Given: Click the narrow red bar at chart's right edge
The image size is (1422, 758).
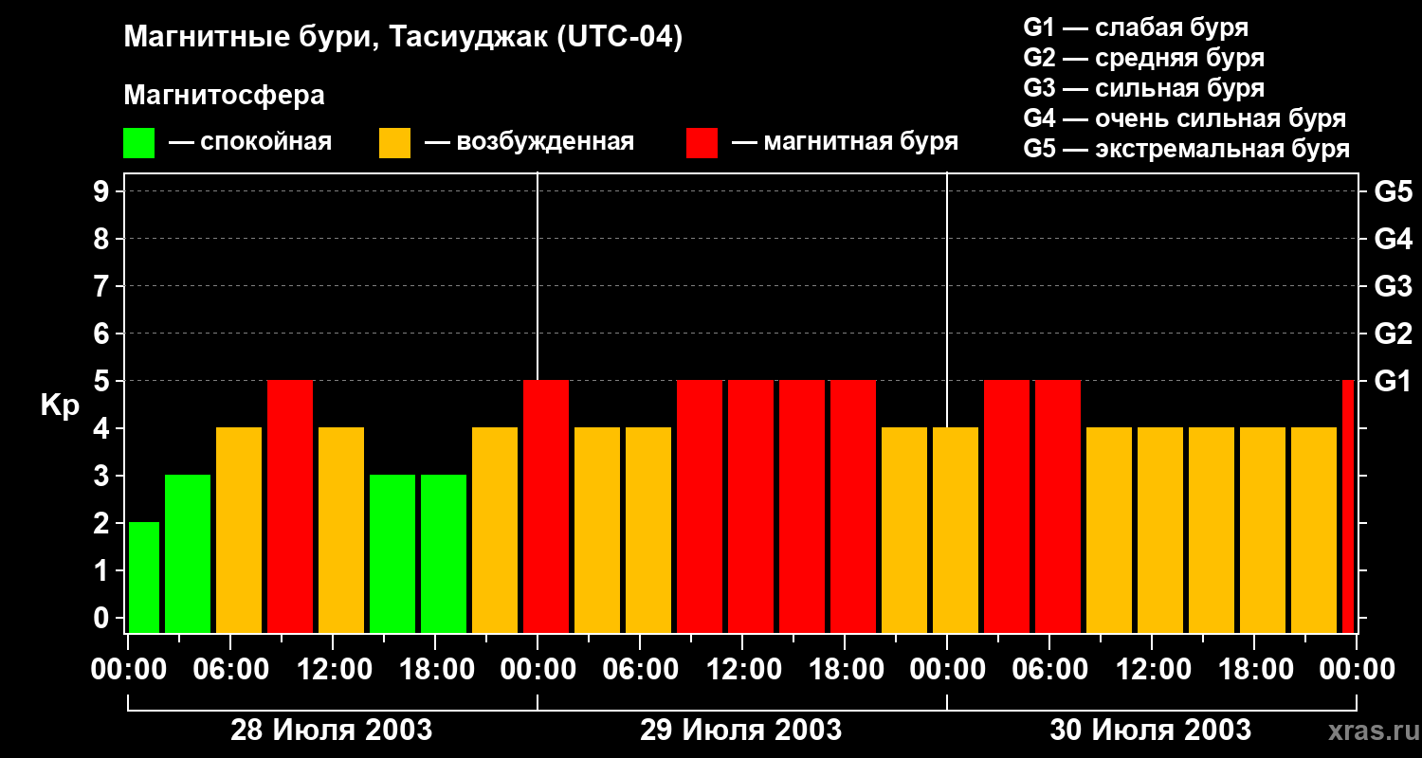Looking at the screenshot, I should (x=1348, y=506).
